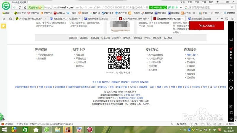Click the lightning speed icon in address bar
This screenshot has height=133, width=237.
click(x=177, y=7)
